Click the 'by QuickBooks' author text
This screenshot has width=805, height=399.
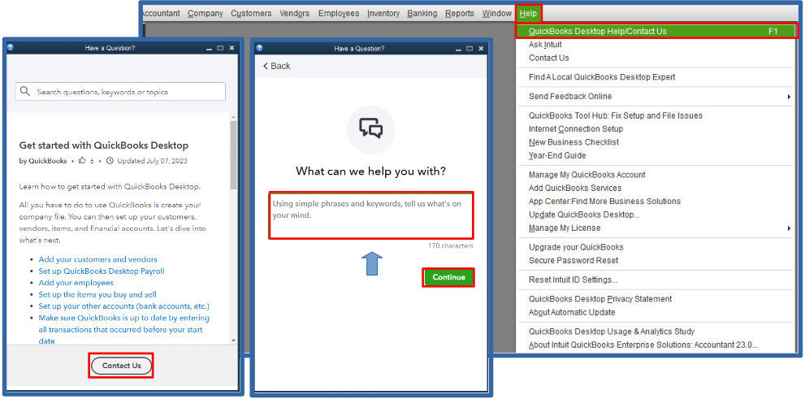(x=42, y=161)
